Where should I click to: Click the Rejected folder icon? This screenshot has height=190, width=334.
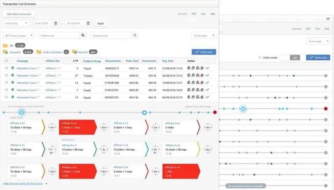coord(74,52)
